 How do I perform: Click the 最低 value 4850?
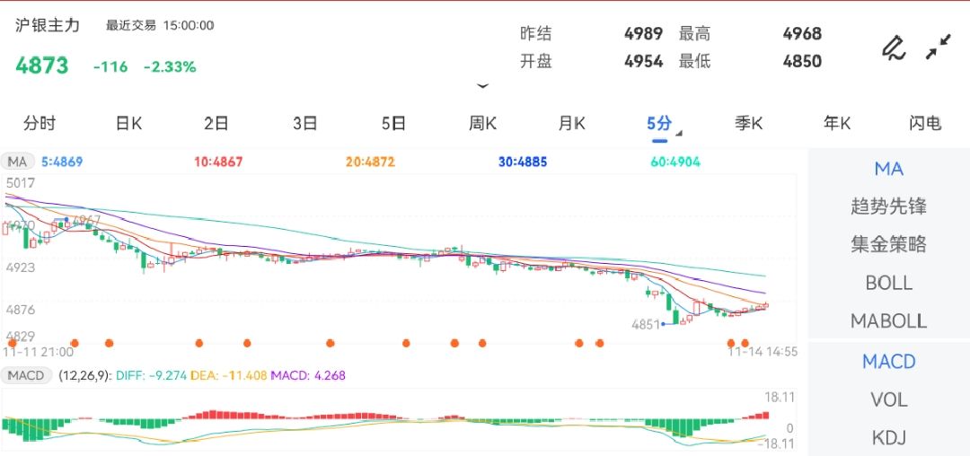(x=802, y=61)
